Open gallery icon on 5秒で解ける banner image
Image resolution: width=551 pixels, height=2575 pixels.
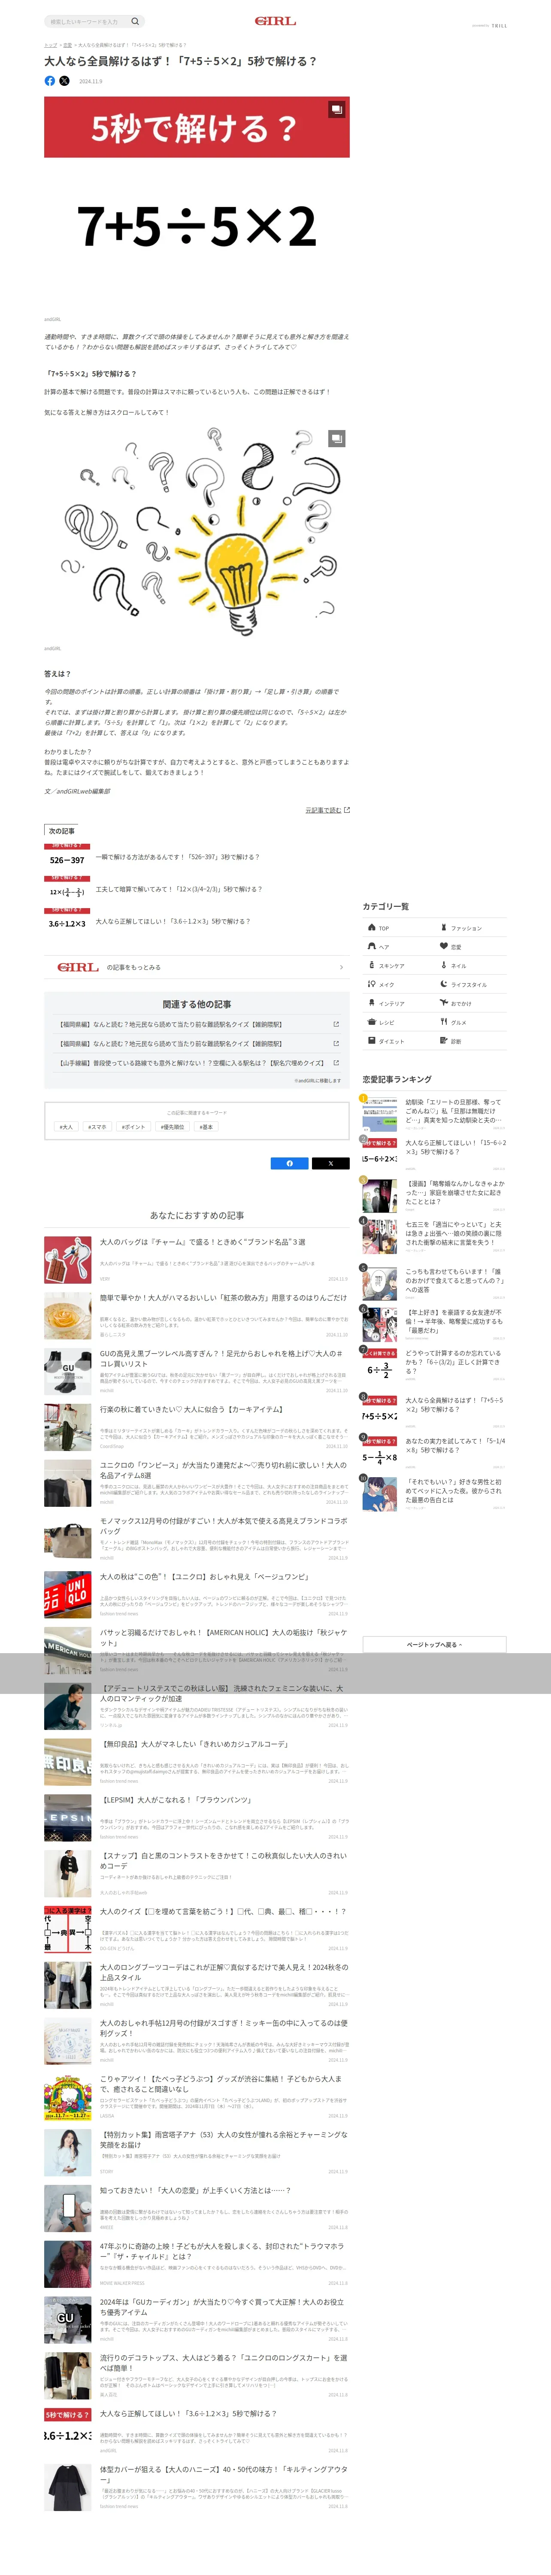[x=337, y=109]
